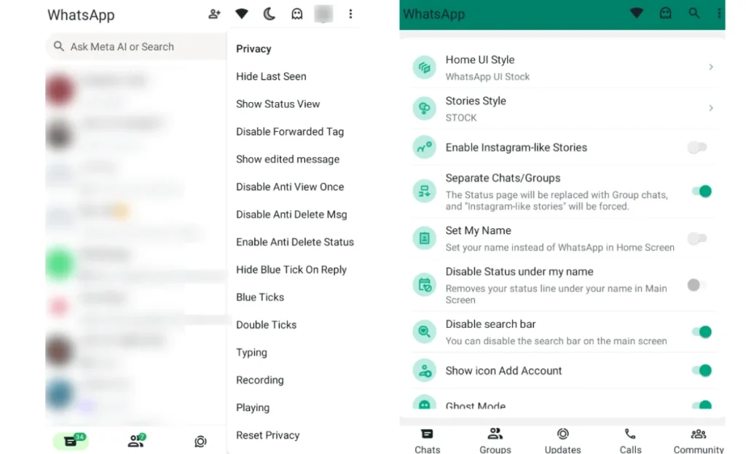Switch to Chats tab in right bottom bar

[427, 441]
